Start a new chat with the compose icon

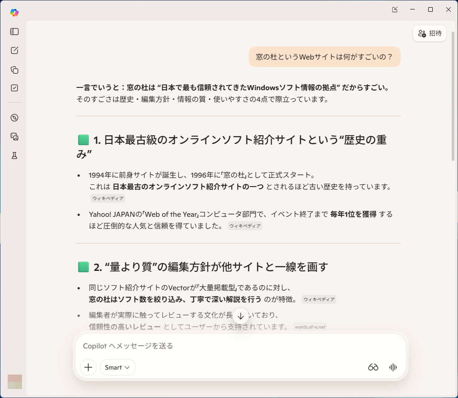(x=14, y=50)
